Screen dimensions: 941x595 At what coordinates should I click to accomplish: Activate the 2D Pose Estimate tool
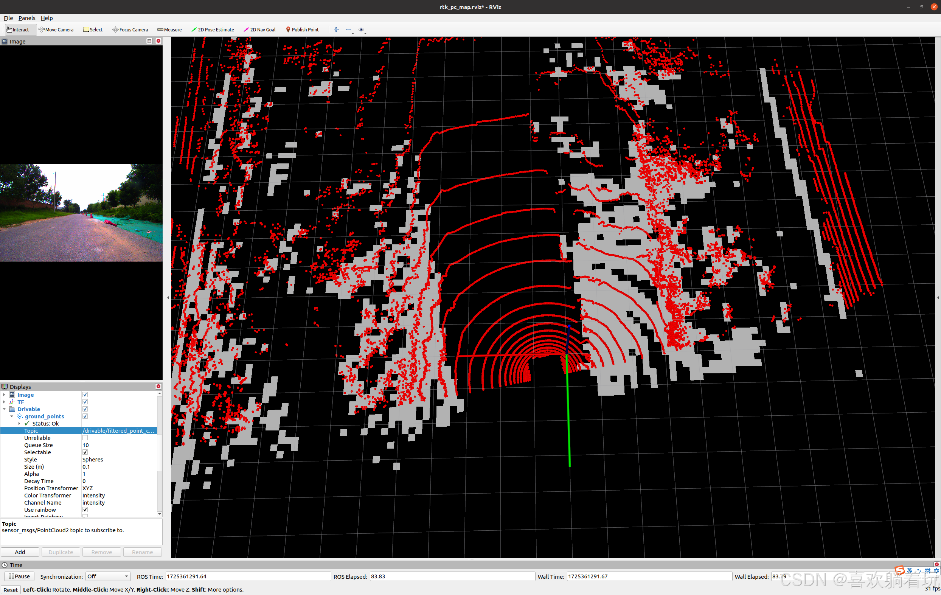point(213,30)
